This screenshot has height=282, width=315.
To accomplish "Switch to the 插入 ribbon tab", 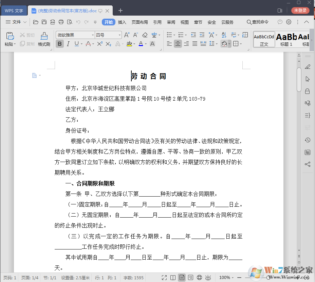I will (122, 22).
